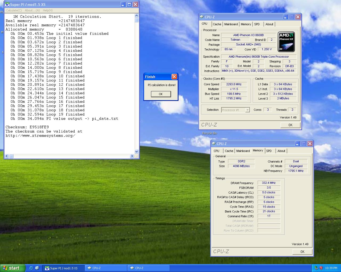Select the second CPU-Z taskbar button
The width and height of the screenshot is (341, 272).
[149, 268]
